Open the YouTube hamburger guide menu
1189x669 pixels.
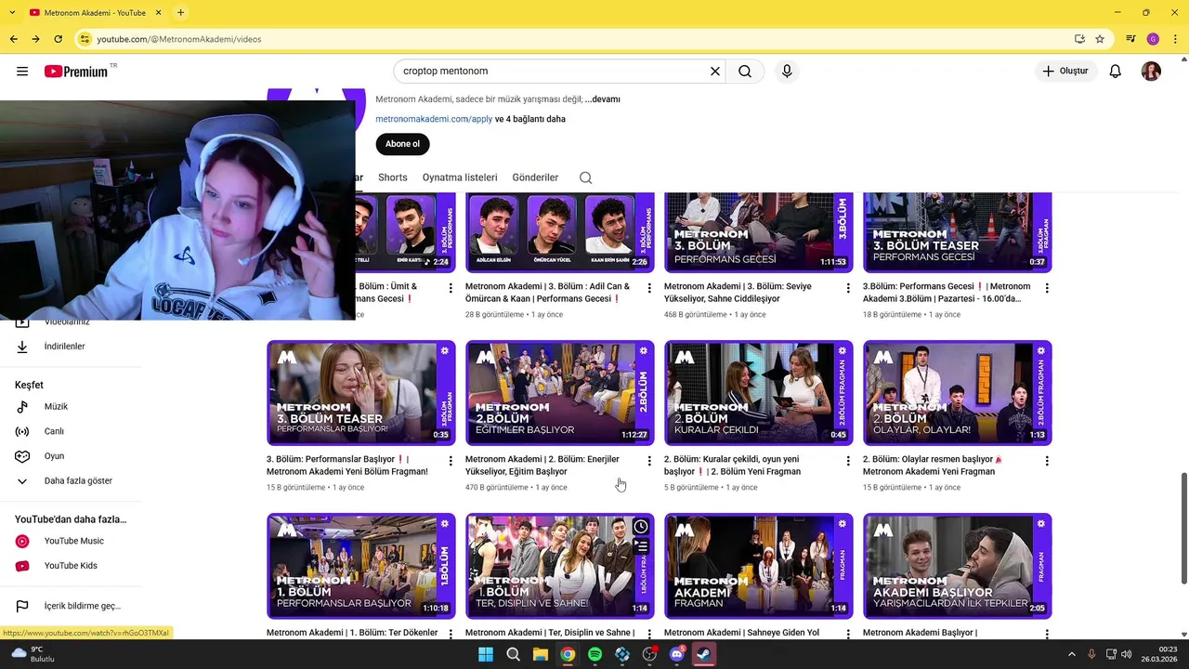[22, 71]
